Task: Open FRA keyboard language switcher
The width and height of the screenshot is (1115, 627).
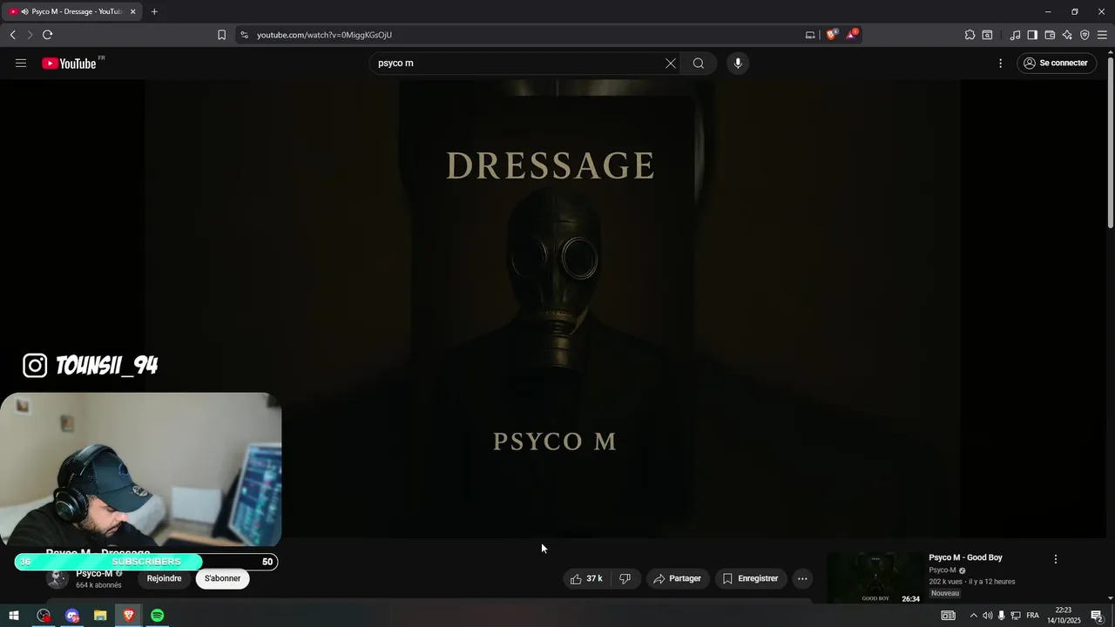Action: [1032, 616]
